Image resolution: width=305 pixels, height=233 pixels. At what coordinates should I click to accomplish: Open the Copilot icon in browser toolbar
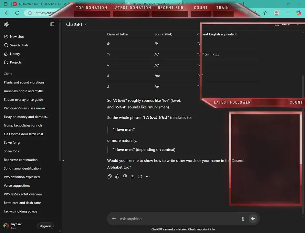299,13
